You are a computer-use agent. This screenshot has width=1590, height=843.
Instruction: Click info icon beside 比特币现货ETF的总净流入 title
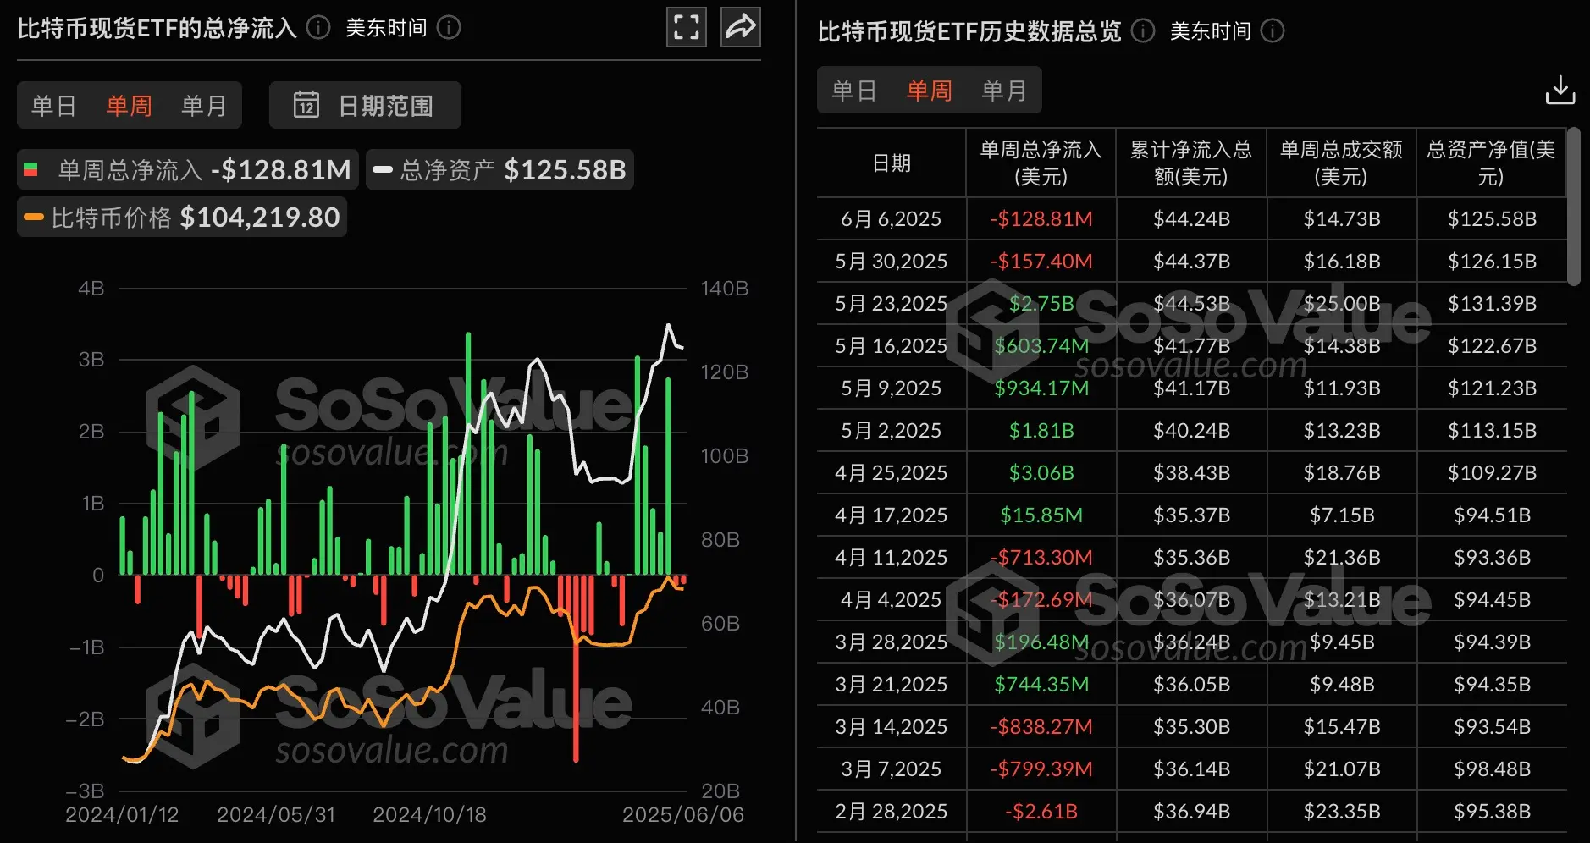pyautogui.click(x=318, y=28)
